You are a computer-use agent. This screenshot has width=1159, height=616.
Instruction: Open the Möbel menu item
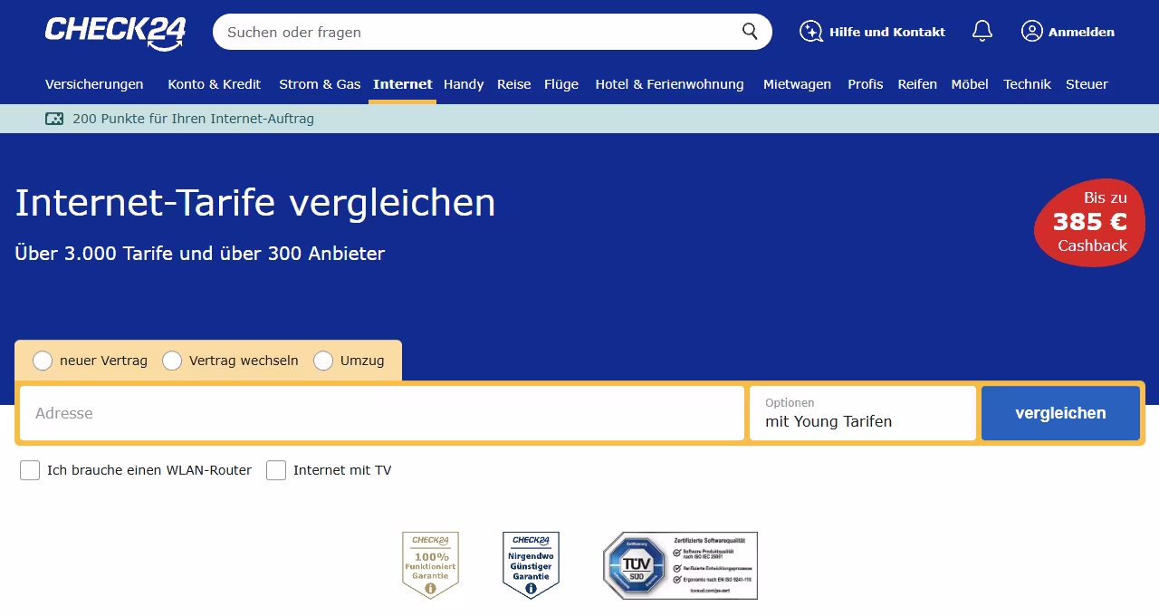(x=970, y=84)
